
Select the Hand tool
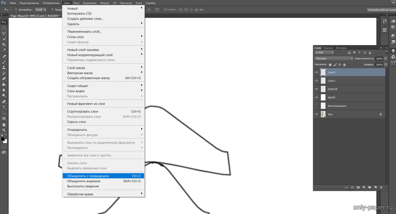(4, 125)
